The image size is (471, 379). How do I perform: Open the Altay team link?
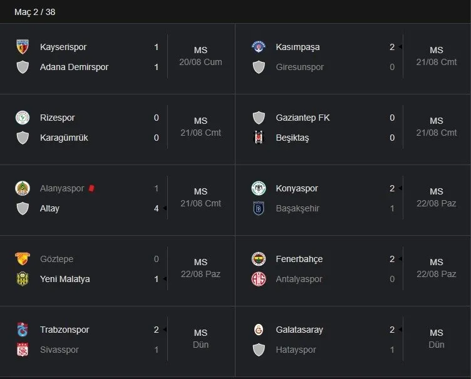coord(49,208)
